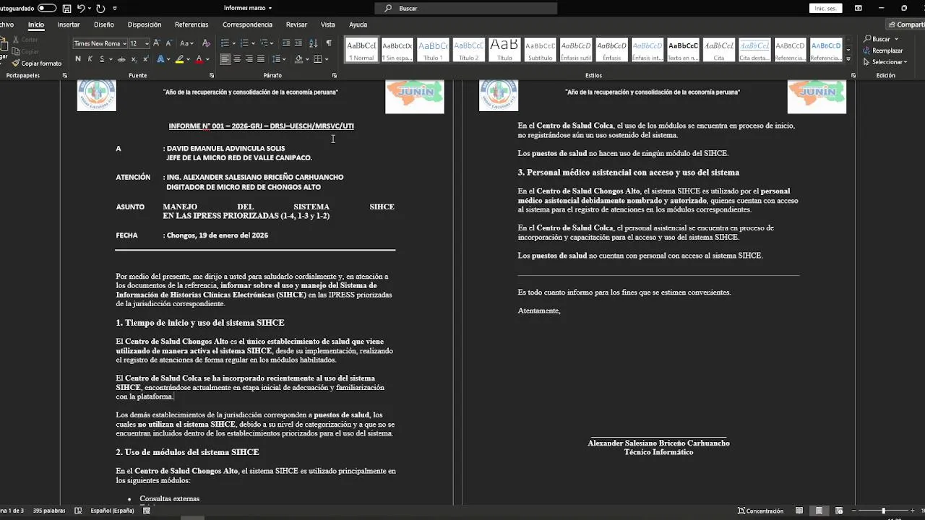Decrease the font size

pyautogui.click(x=169, y=43)
